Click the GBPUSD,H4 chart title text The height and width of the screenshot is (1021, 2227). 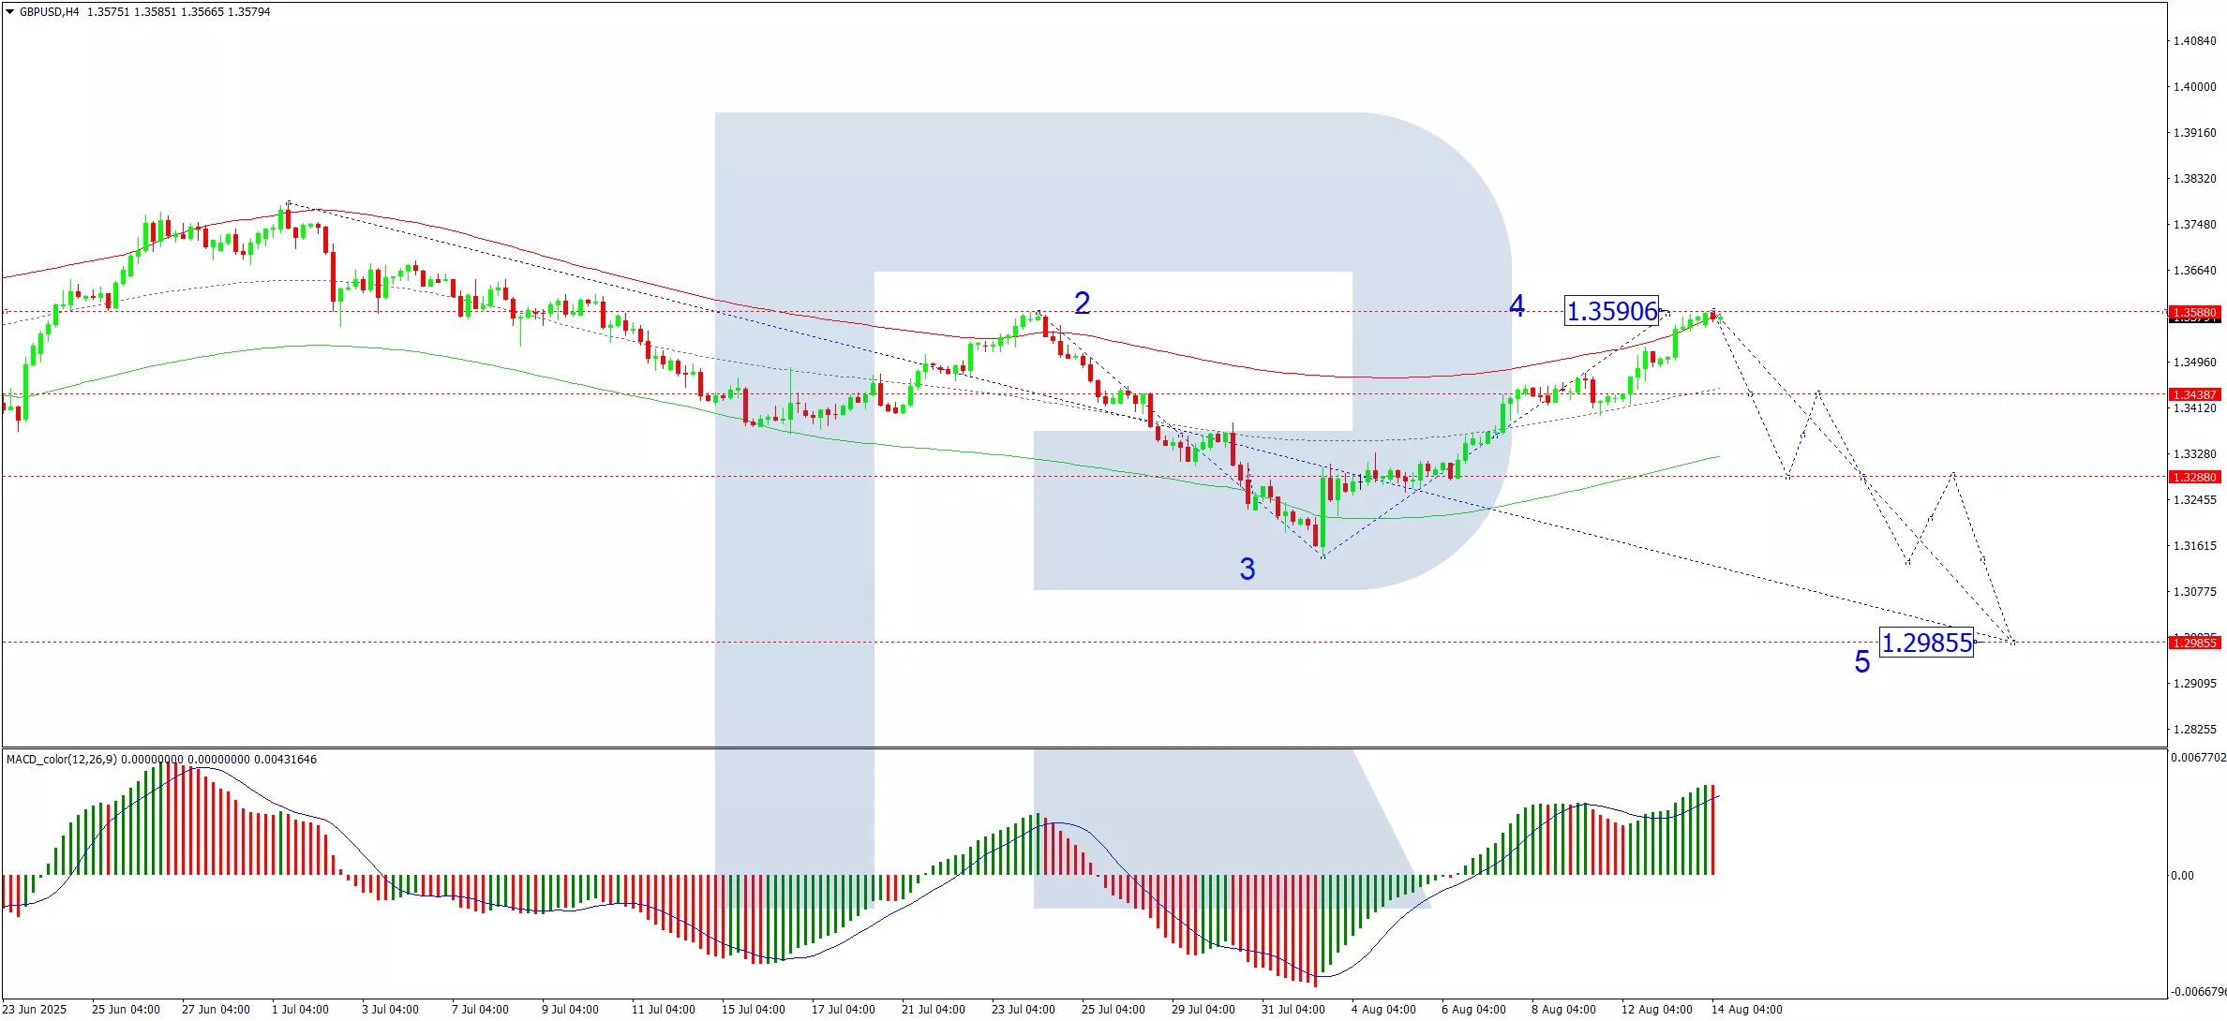pos(49,12)
